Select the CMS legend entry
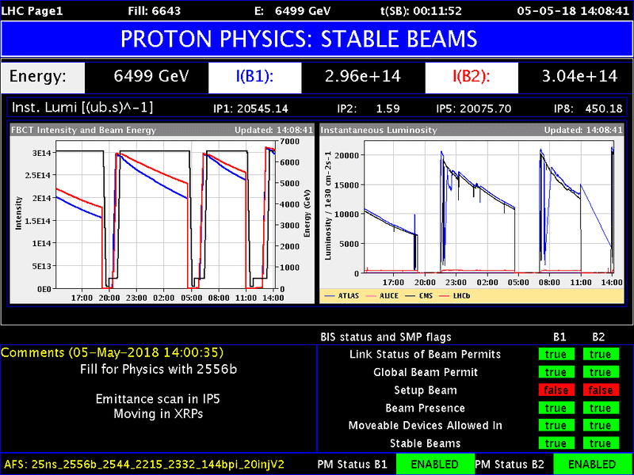 pyautogui.click(x=419, y=295)
